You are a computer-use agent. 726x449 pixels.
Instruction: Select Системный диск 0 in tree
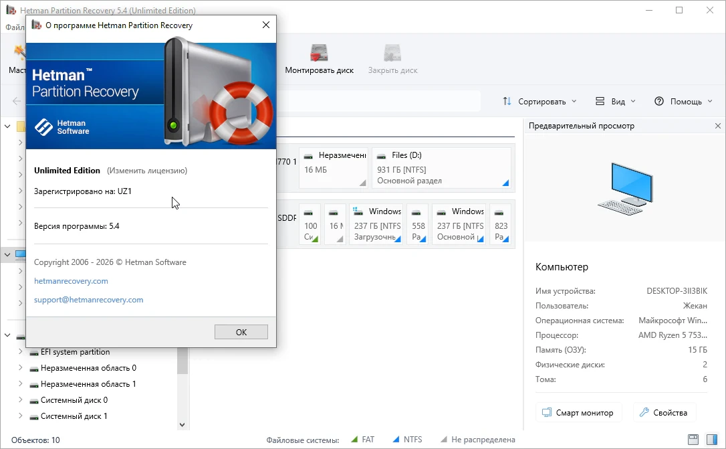click(74, 400)
